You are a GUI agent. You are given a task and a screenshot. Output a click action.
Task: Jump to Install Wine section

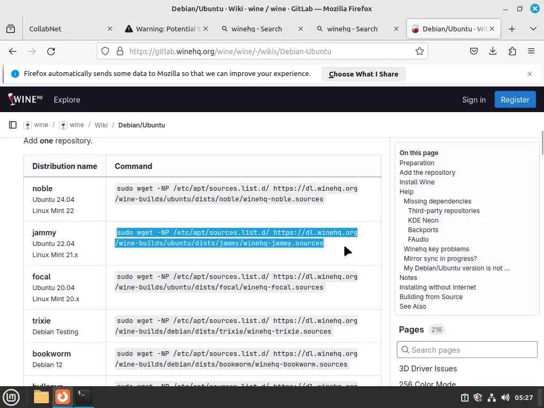tap(416, 182)
